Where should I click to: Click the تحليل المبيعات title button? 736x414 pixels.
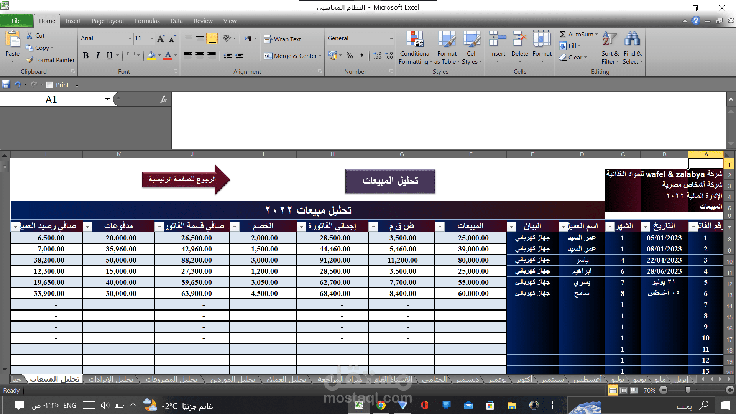(x=390, y=181)
